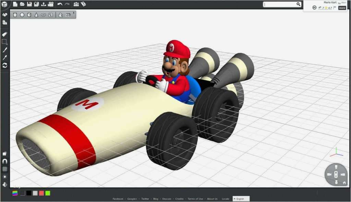351x202 pixels.
Task: Pick the black color swatch
Action: (29, 193)
